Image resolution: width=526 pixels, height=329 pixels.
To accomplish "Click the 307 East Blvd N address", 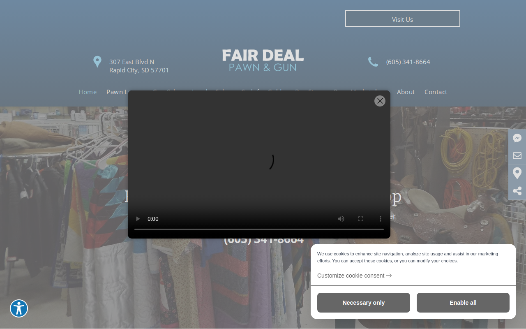I will [x=139, y=66].
